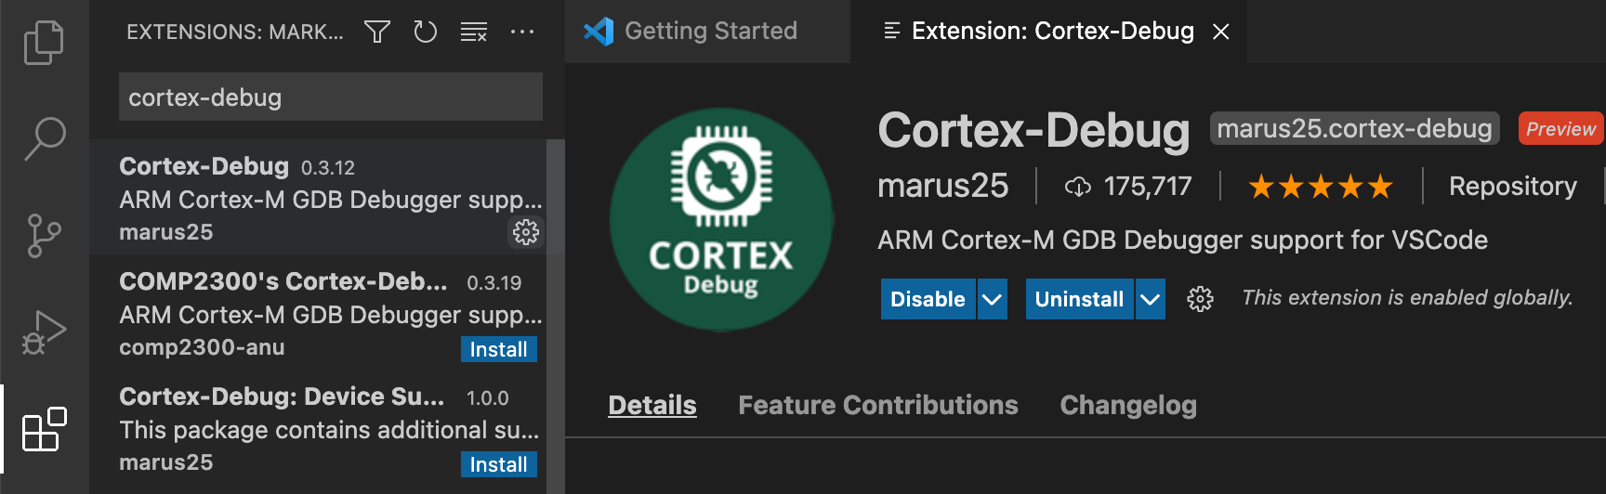Open the Repository link

(x=1512, y=187)
